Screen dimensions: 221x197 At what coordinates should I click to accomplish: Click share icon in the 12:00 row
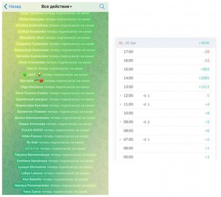pos(145,96)
